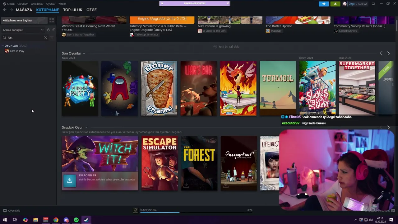The width and height of the screenshot is (398, 224).
Task: Open the Yardım menu
Action: 62,4
